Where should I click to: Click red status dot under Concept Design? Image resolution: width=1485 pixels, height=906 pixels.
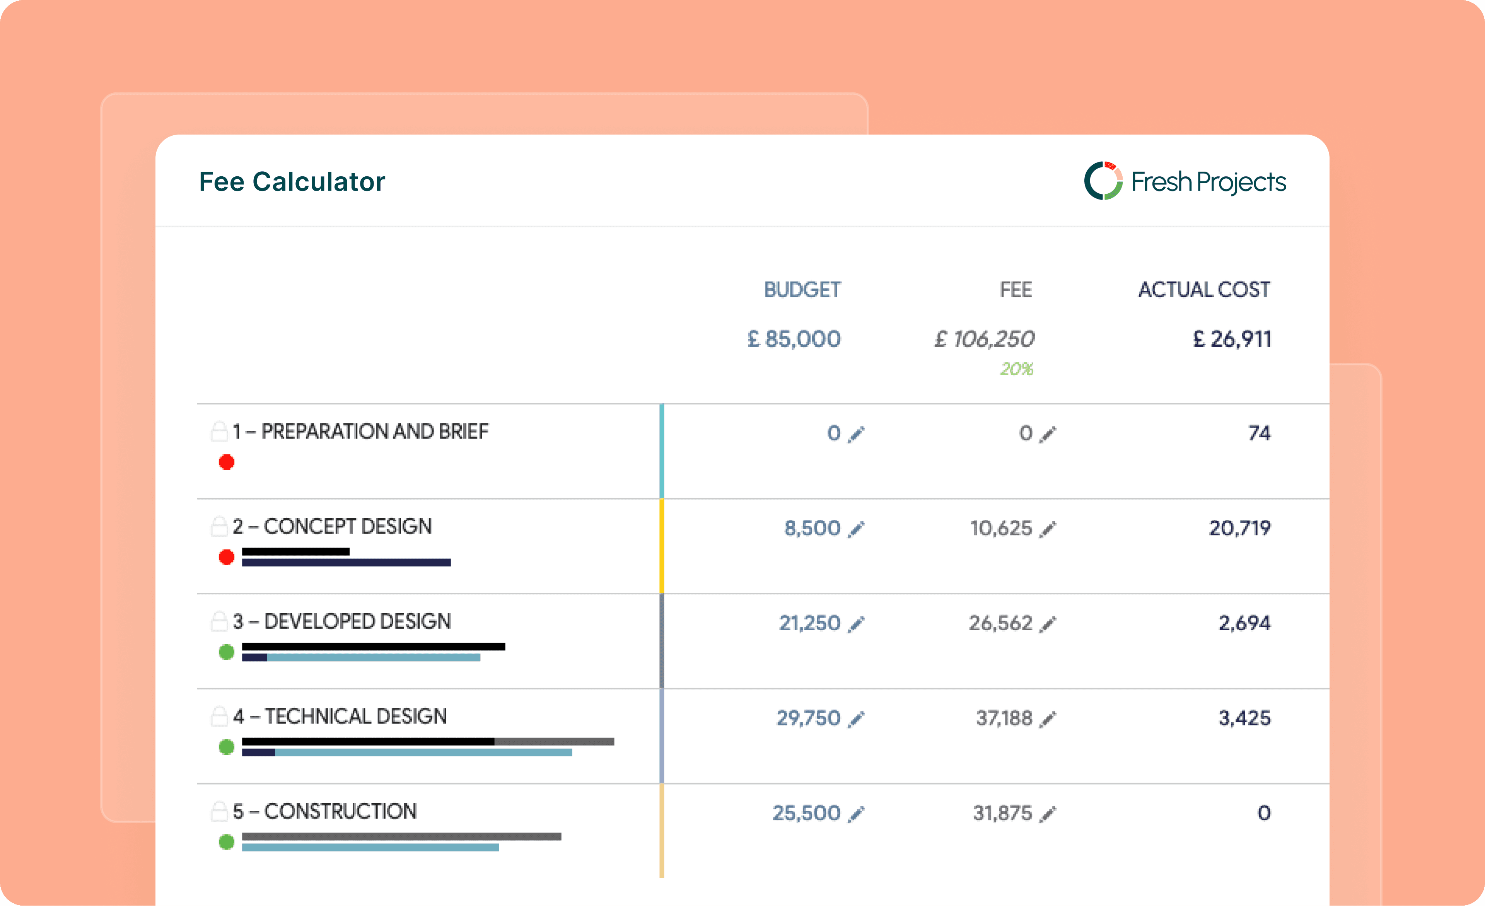point(227,557)
